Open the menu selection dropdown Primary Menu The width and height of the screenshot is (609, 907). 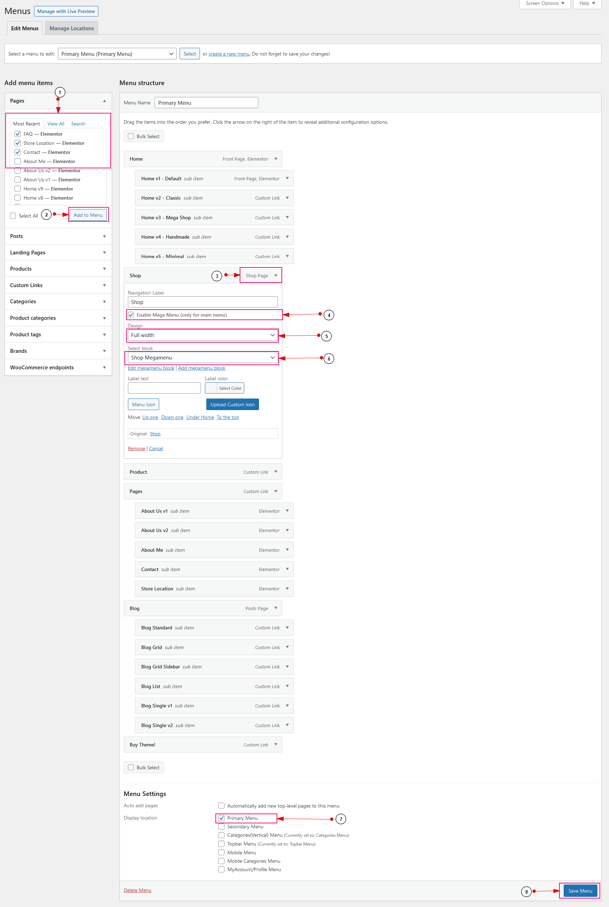click(117, 54)
